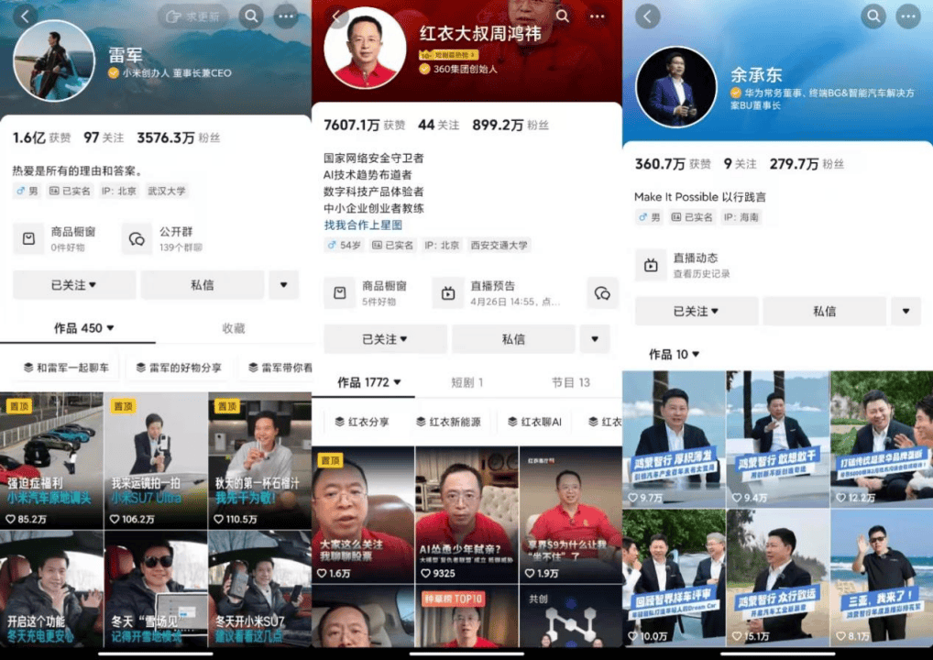View 279.7万 粉丝 list of 余承东
Viewport: 933px width, 660px height.
click(807, 164)
